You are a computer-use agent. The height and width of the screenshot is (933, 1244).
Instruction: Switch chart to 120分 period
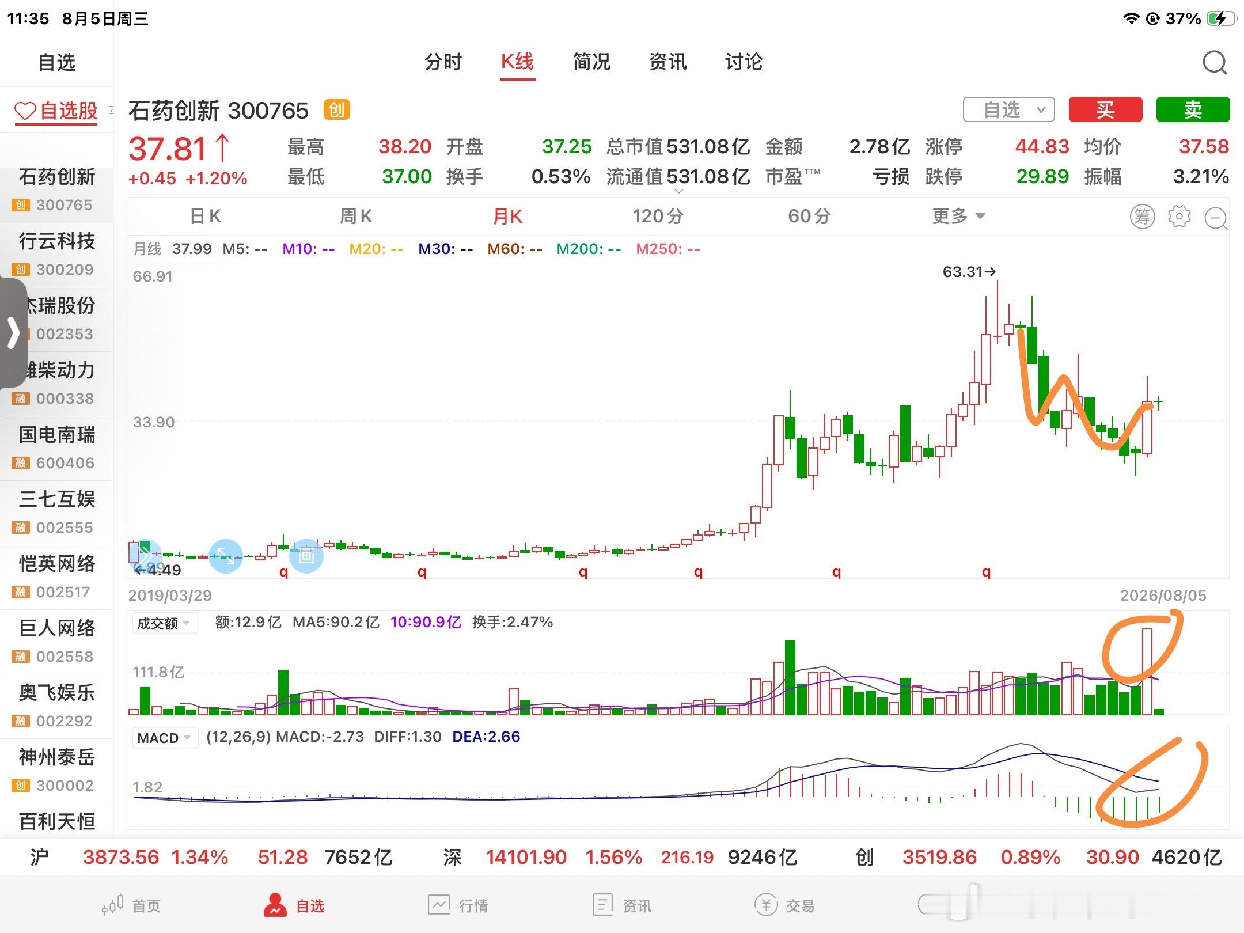tap(658, 217)
